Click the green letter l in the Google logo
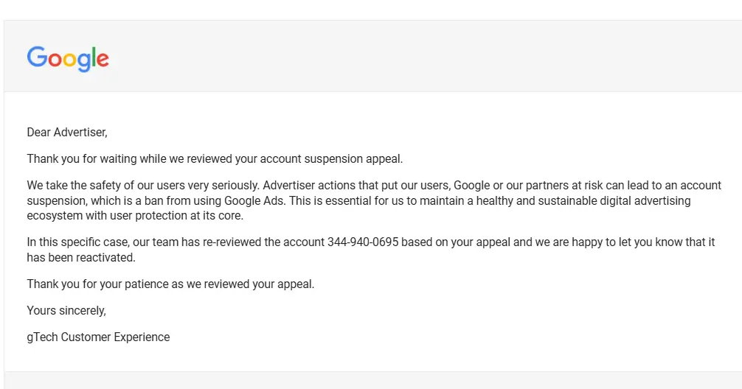Screen dimensions: 742x389 pyautogui.click(x=94, y=57)
